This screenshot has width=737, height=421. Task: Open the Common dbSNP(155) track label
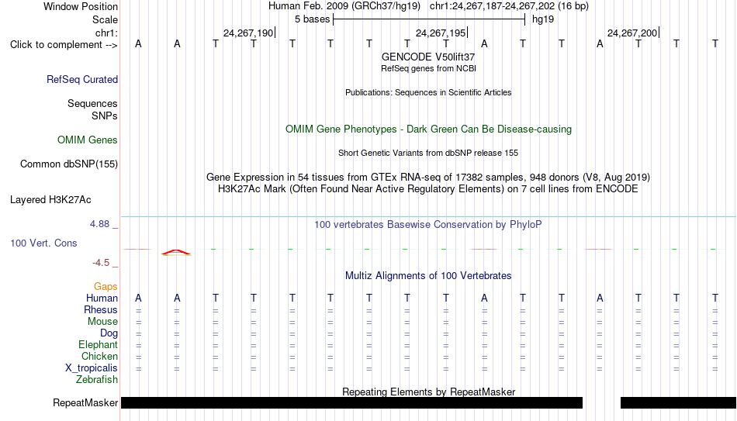pos(68,164)
